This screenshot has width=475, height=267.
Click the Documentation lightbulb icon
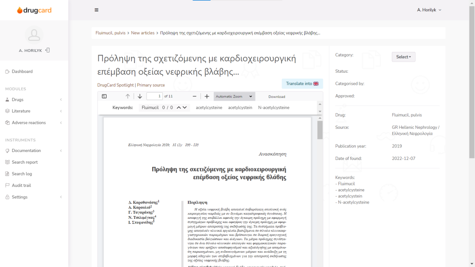tap(7, 151)
